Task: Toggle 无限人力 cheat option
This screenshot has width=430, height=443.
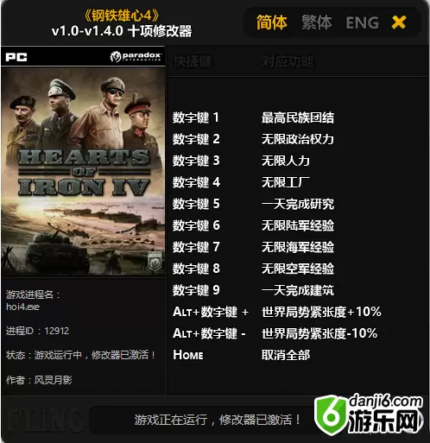Action: click(x=286, y=161)
